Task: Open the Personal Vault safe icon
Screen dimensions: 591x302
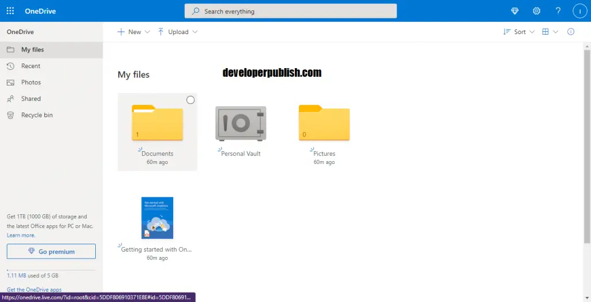Action: click(x=241, y=124)
